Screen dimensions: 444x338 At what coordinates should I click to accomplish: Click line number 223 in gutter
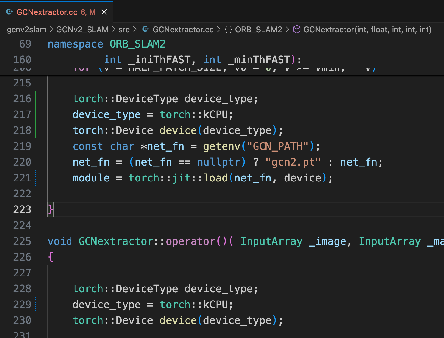click(x=22, y=209)
